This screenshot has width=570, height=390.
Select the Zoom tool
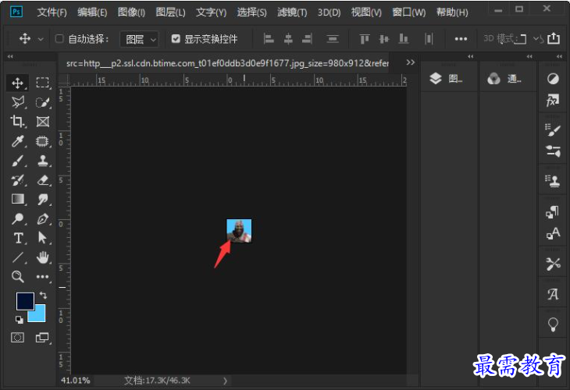click(x=17, y=277)
